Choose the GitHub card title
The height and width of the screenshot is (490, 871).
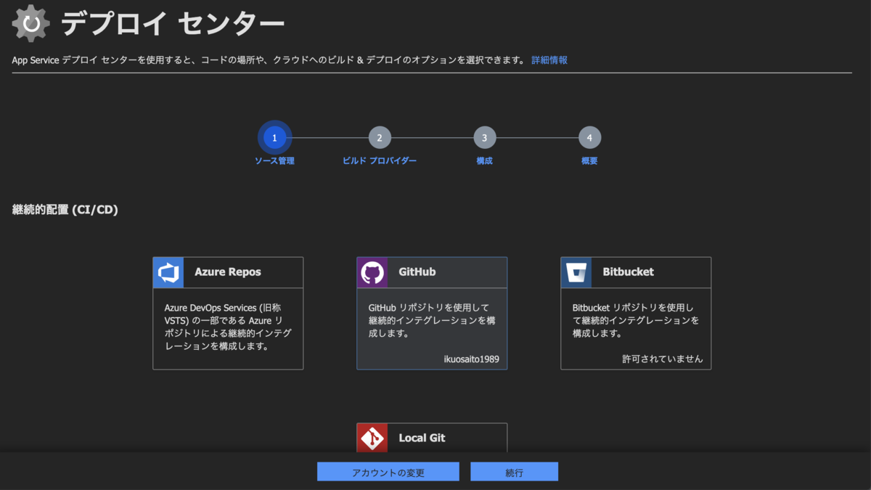pyautogui.click(x=417, y=272)
